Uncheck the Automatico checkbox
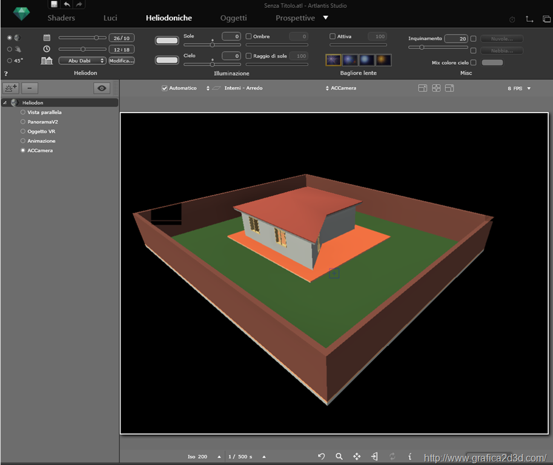This screenshot has width=553, height=465. (x=165, y=88)
